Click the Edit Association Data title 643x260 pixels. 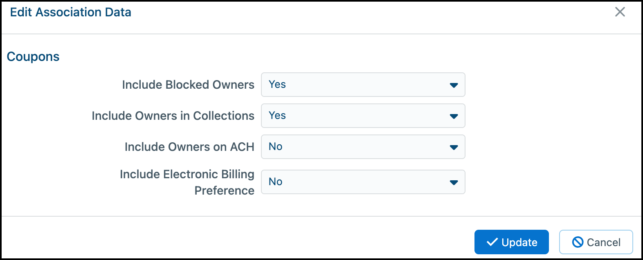(71, 12)
